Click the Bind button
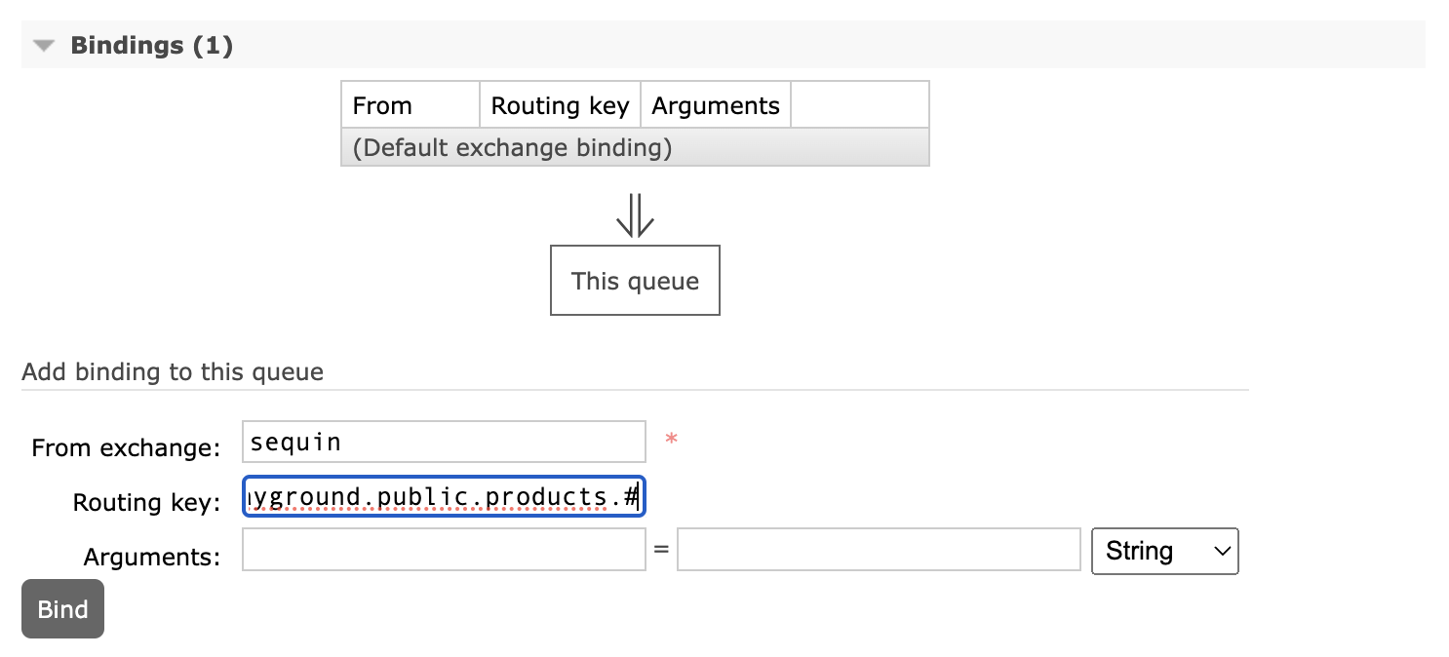The width and height of the screenshot is (1449, 657). click(x=62, y=608)
